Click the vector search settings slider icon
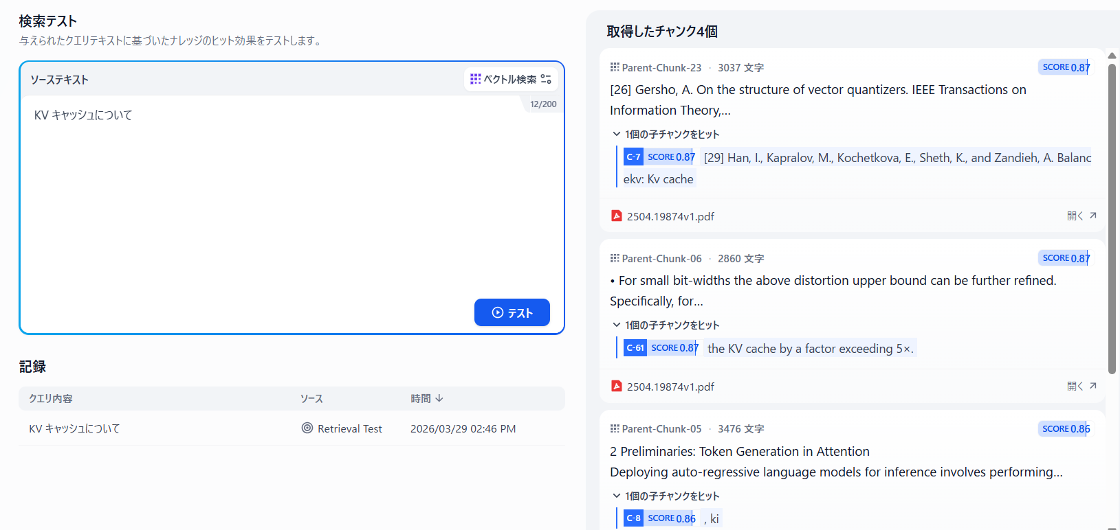 point(546,80)
